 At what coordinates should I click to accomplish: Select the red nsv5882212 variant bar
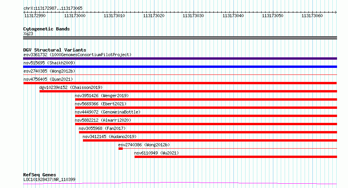pyautogui.click(x=206, y=124)
